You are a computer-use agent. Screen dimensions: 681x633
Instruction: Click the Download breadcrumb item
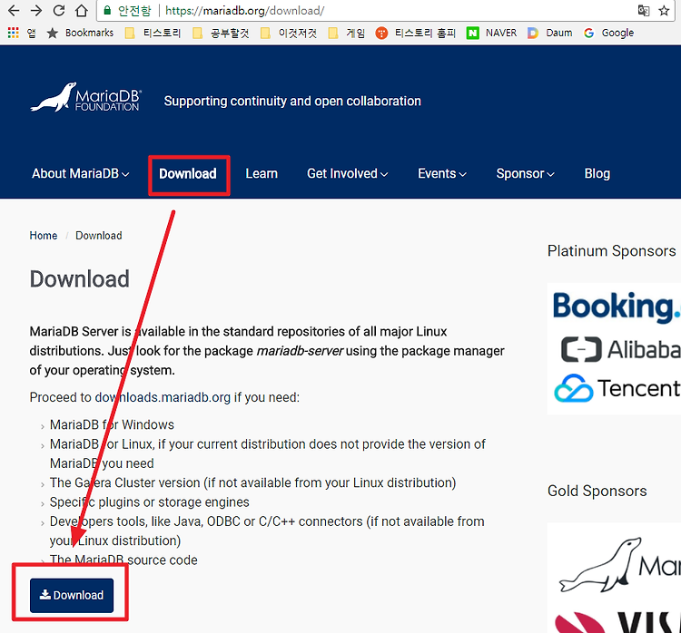tap(99, 236)
